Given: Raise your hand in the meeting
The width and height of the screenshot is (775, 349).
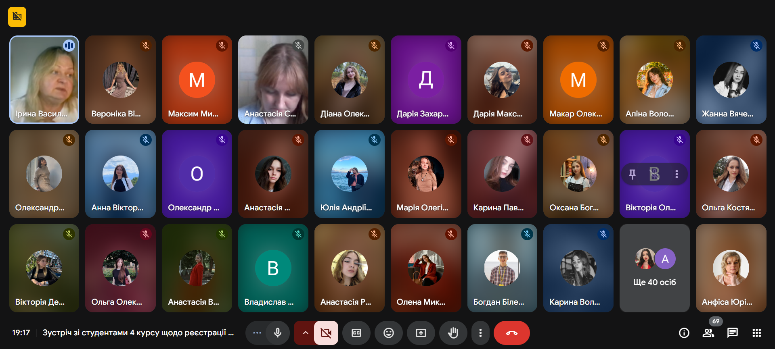Looking at the screenshot, I should pos(453,333).
